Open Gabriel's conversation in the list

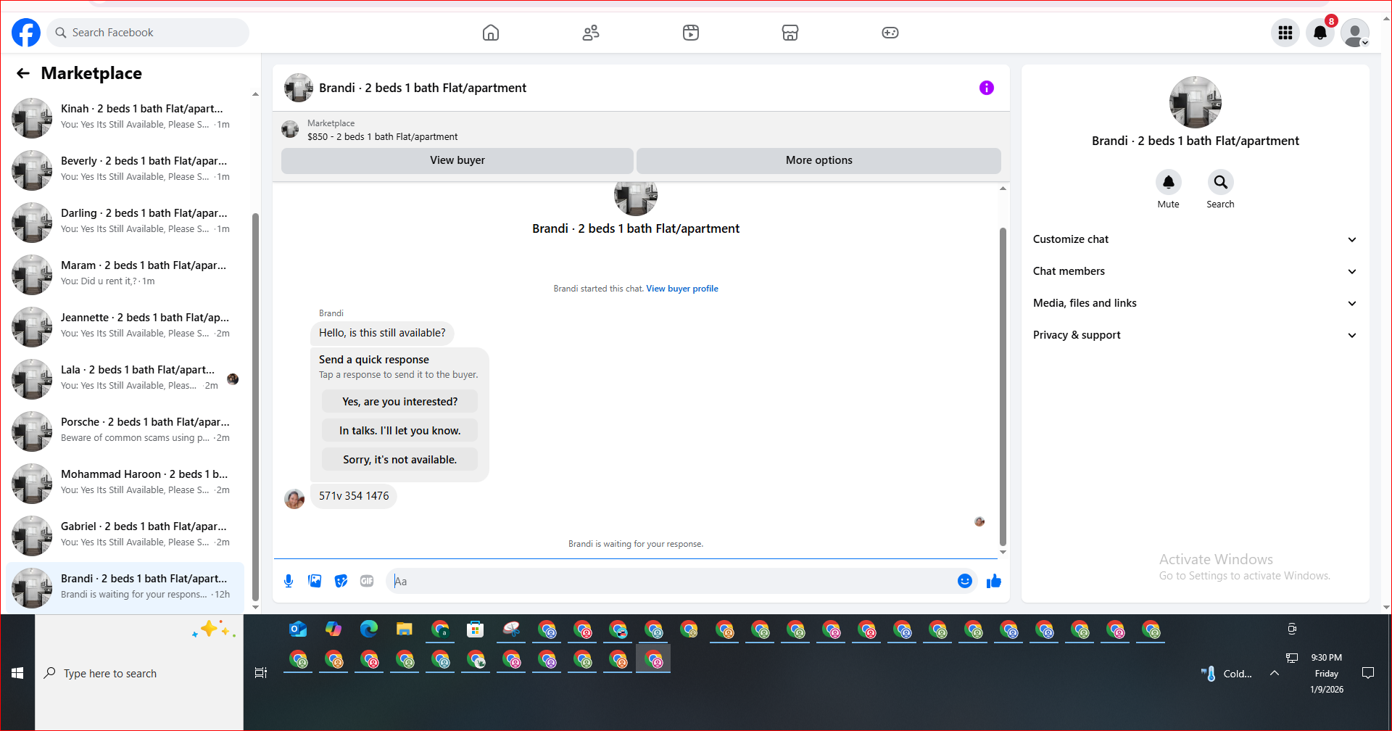(x=125, y=535)
